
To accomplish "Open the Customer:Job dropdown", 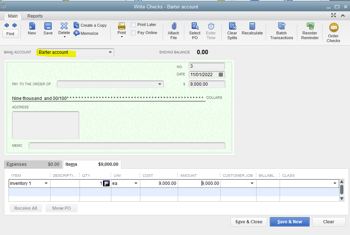I will [x=252, y=183].
